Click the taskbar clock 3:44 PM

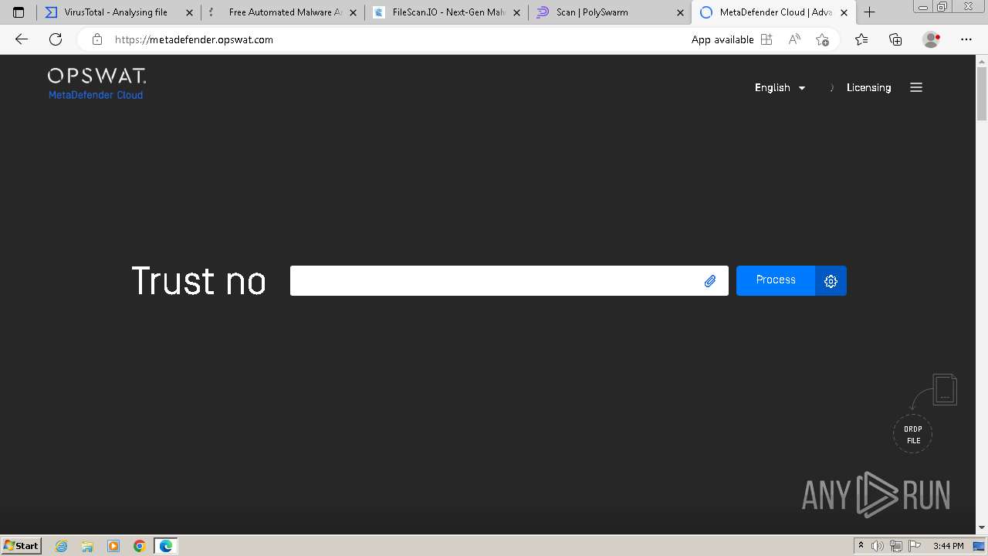[948, 546]
